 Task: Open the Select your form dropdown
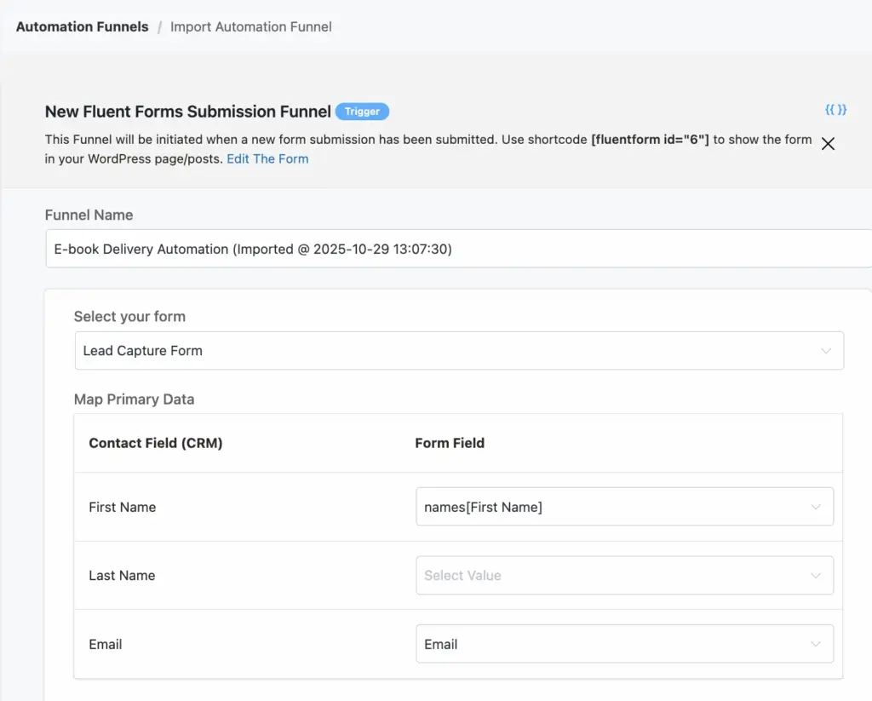tap(460, 350)
